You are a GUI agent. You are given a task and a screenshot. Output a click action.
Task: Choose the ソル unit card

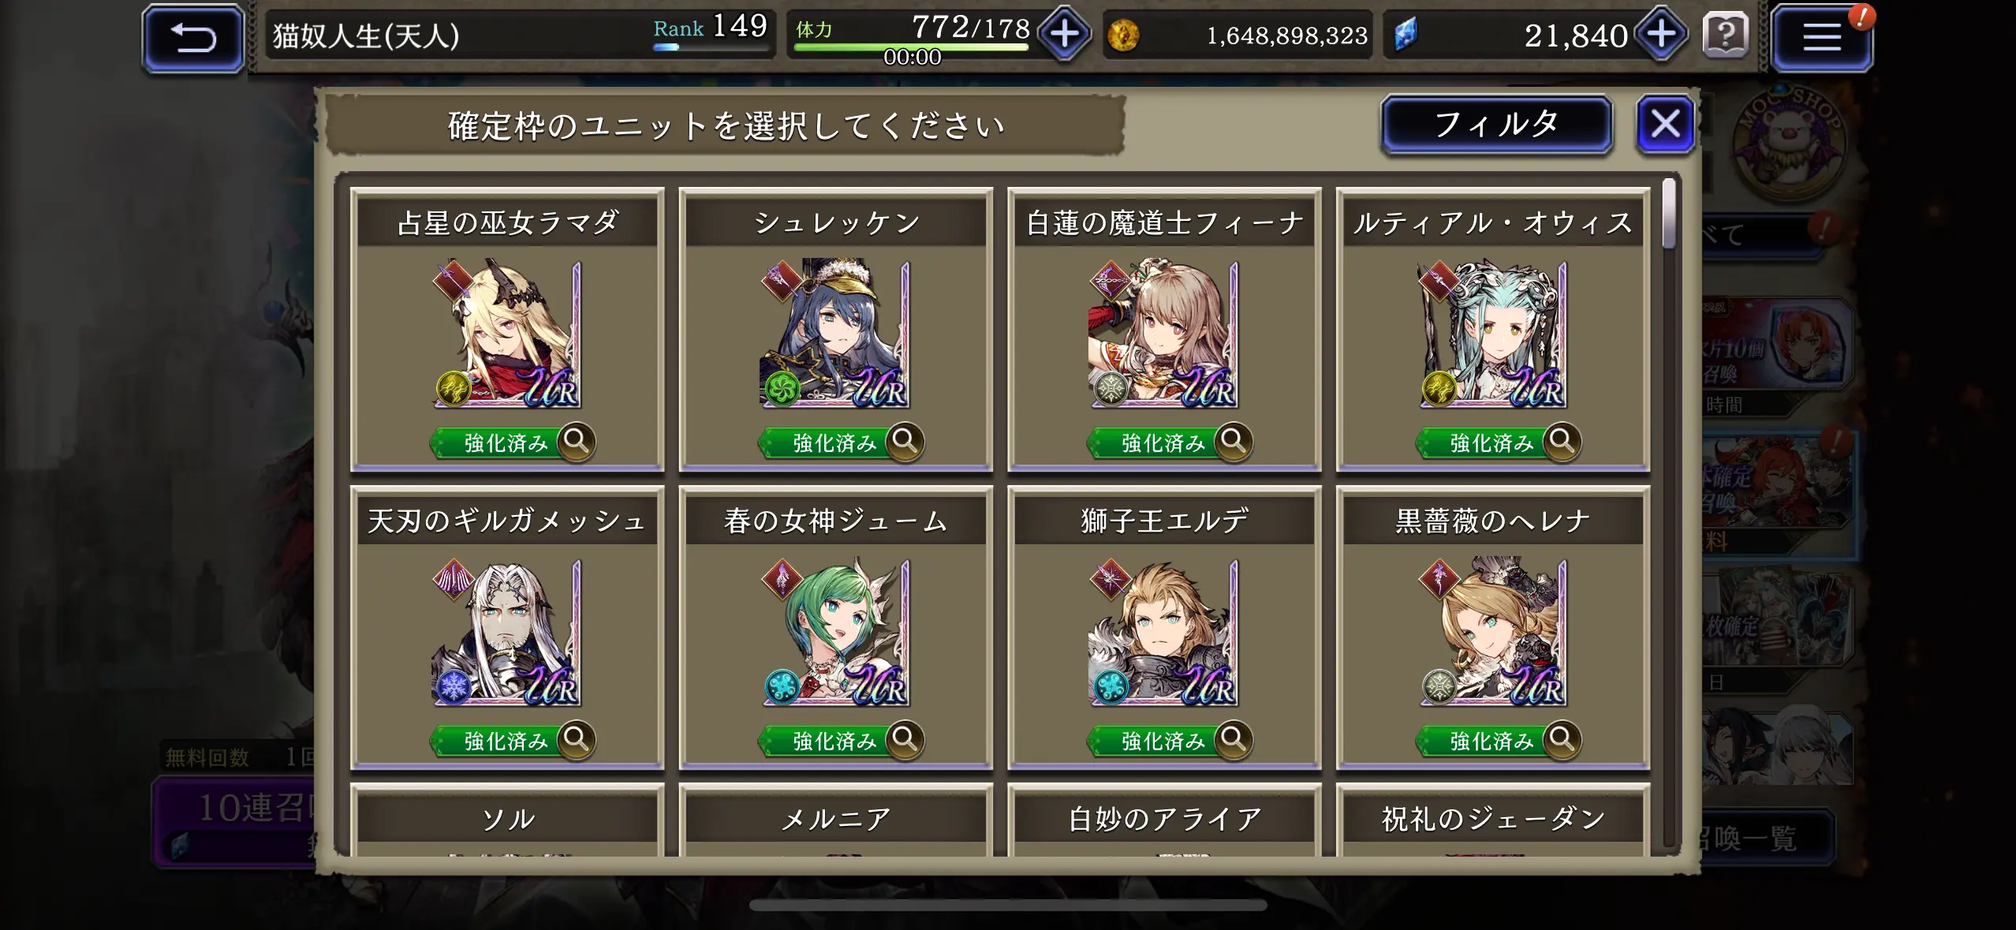coord(507,820)
